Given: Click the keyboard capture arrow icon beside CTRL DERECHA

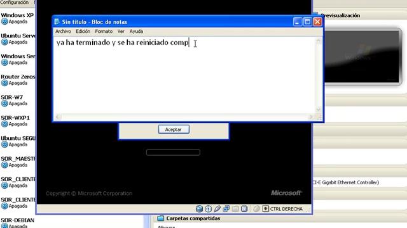Looking at the screenshot, I should [x=265, y=209].
